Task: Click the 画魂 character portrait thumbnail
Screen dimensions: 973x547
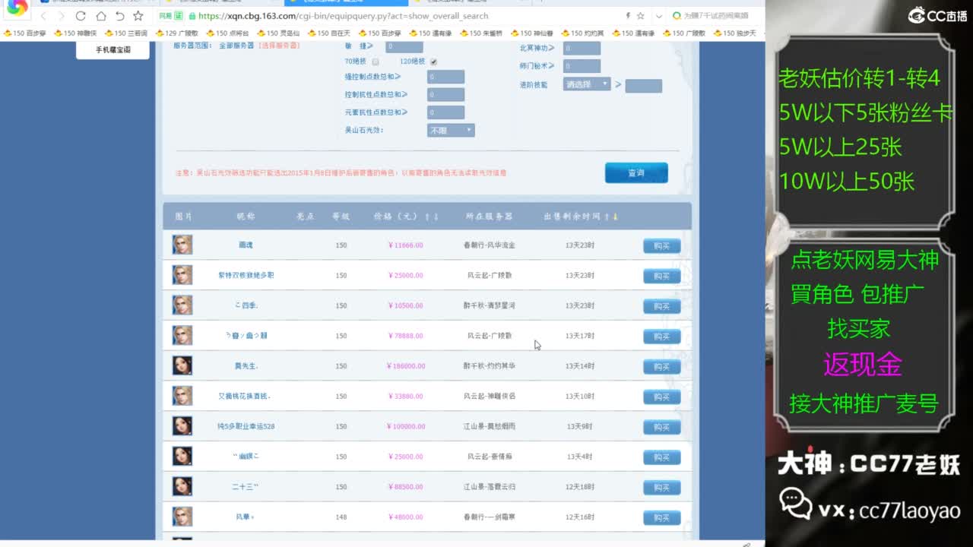Action: tap(182, 245)
